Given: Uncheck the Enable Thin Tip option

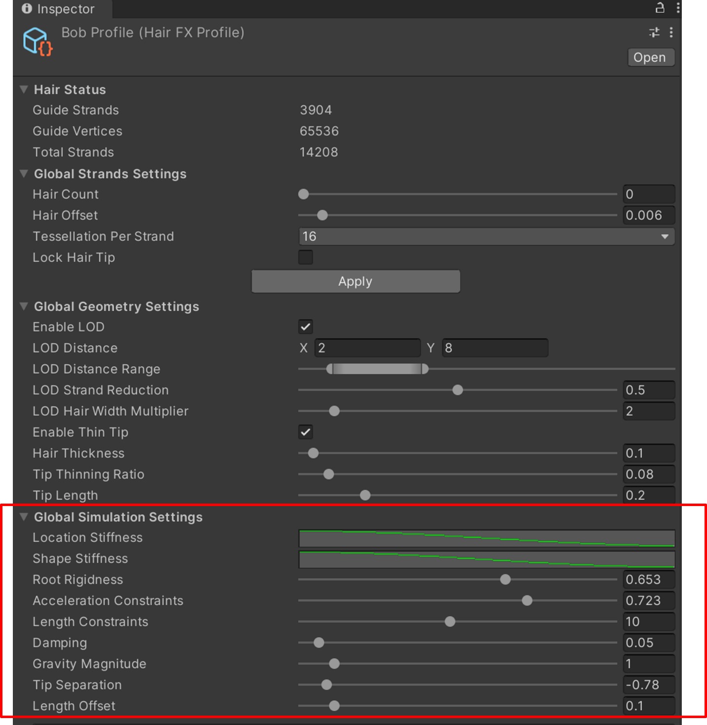Looking at the screenshot, I should pyautogui.click(x=305, y=431).
